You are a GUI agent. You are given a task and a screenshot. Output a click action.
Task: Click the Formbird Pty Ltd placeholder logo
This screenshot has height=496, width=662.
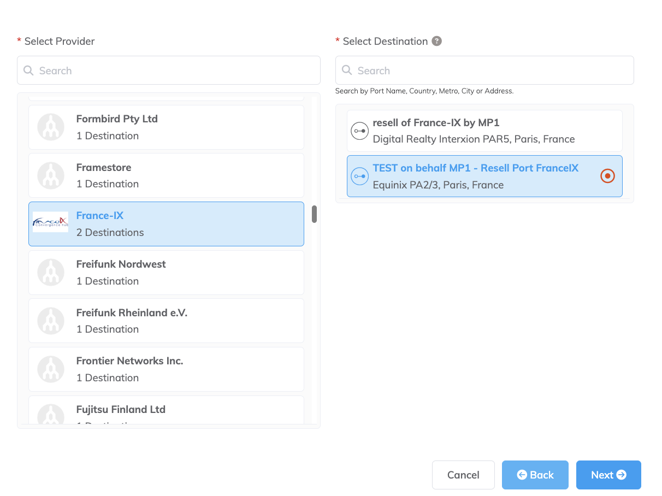50,127
